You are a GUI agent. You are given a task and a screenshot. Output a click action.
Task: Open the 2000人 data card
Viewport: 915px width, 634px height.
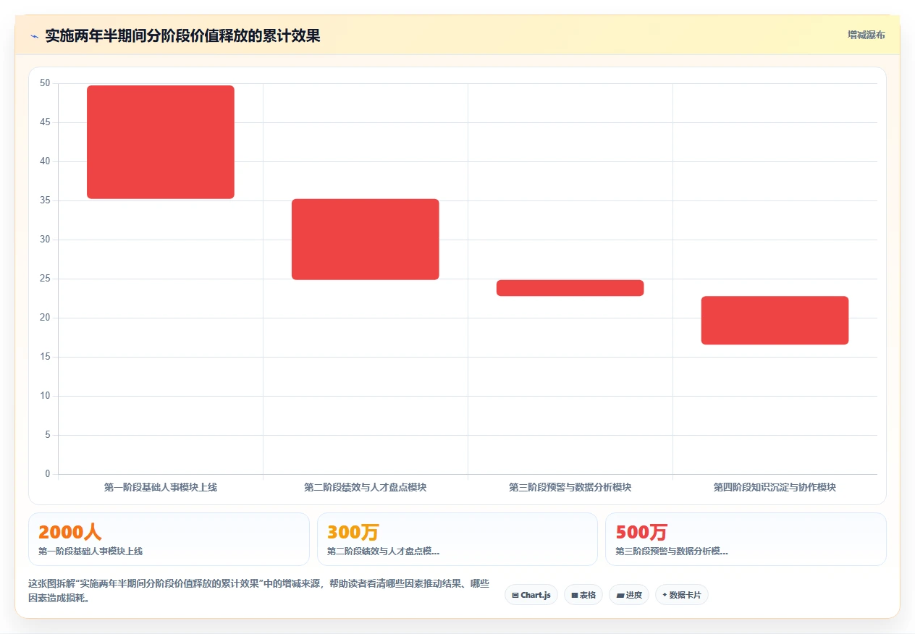[169, 539]
